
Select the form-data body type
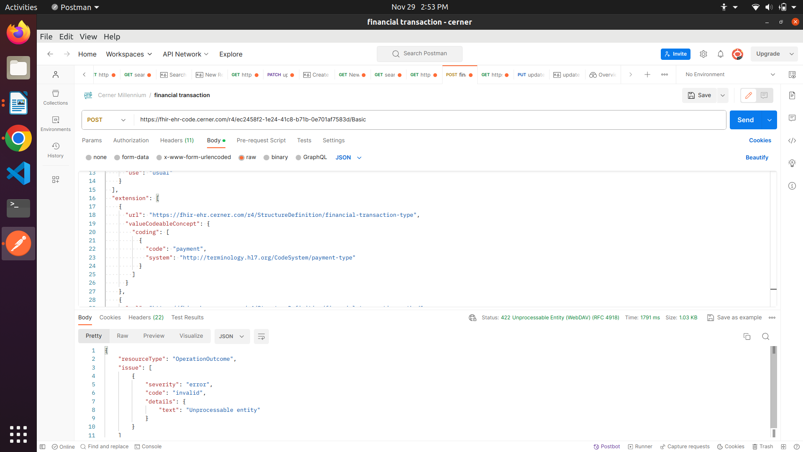[131, 157]
